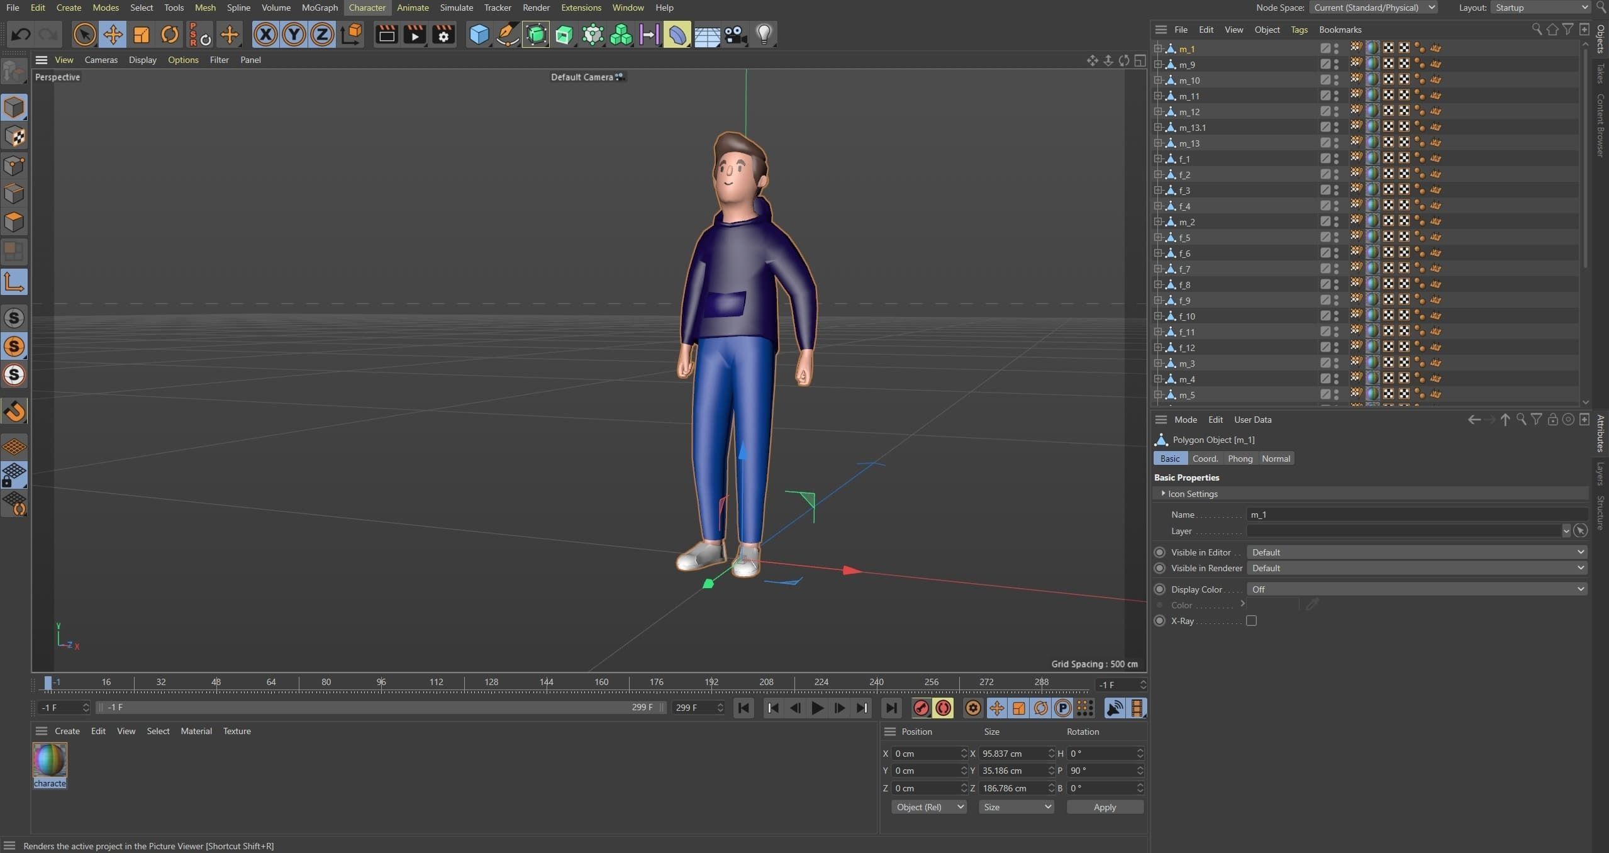Screen dimensions: 1609x853
Task: Select the Live Selection tool
Action: click(x=84, y=35)
